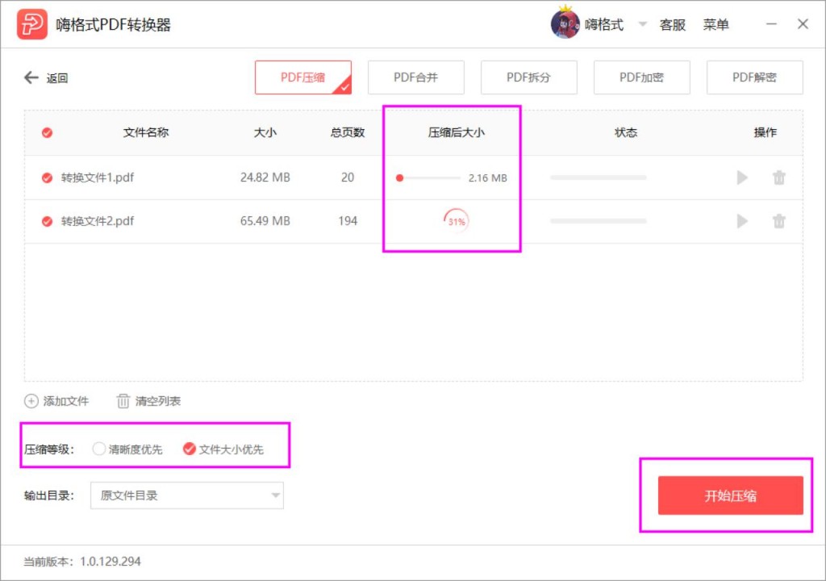This screenshot has width=826, height=581.
Task: Click the back arrow icon
Action: click(x=31, y=78)
